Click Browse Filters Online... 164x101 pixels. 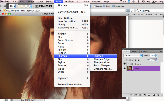(x=72, y=85)
